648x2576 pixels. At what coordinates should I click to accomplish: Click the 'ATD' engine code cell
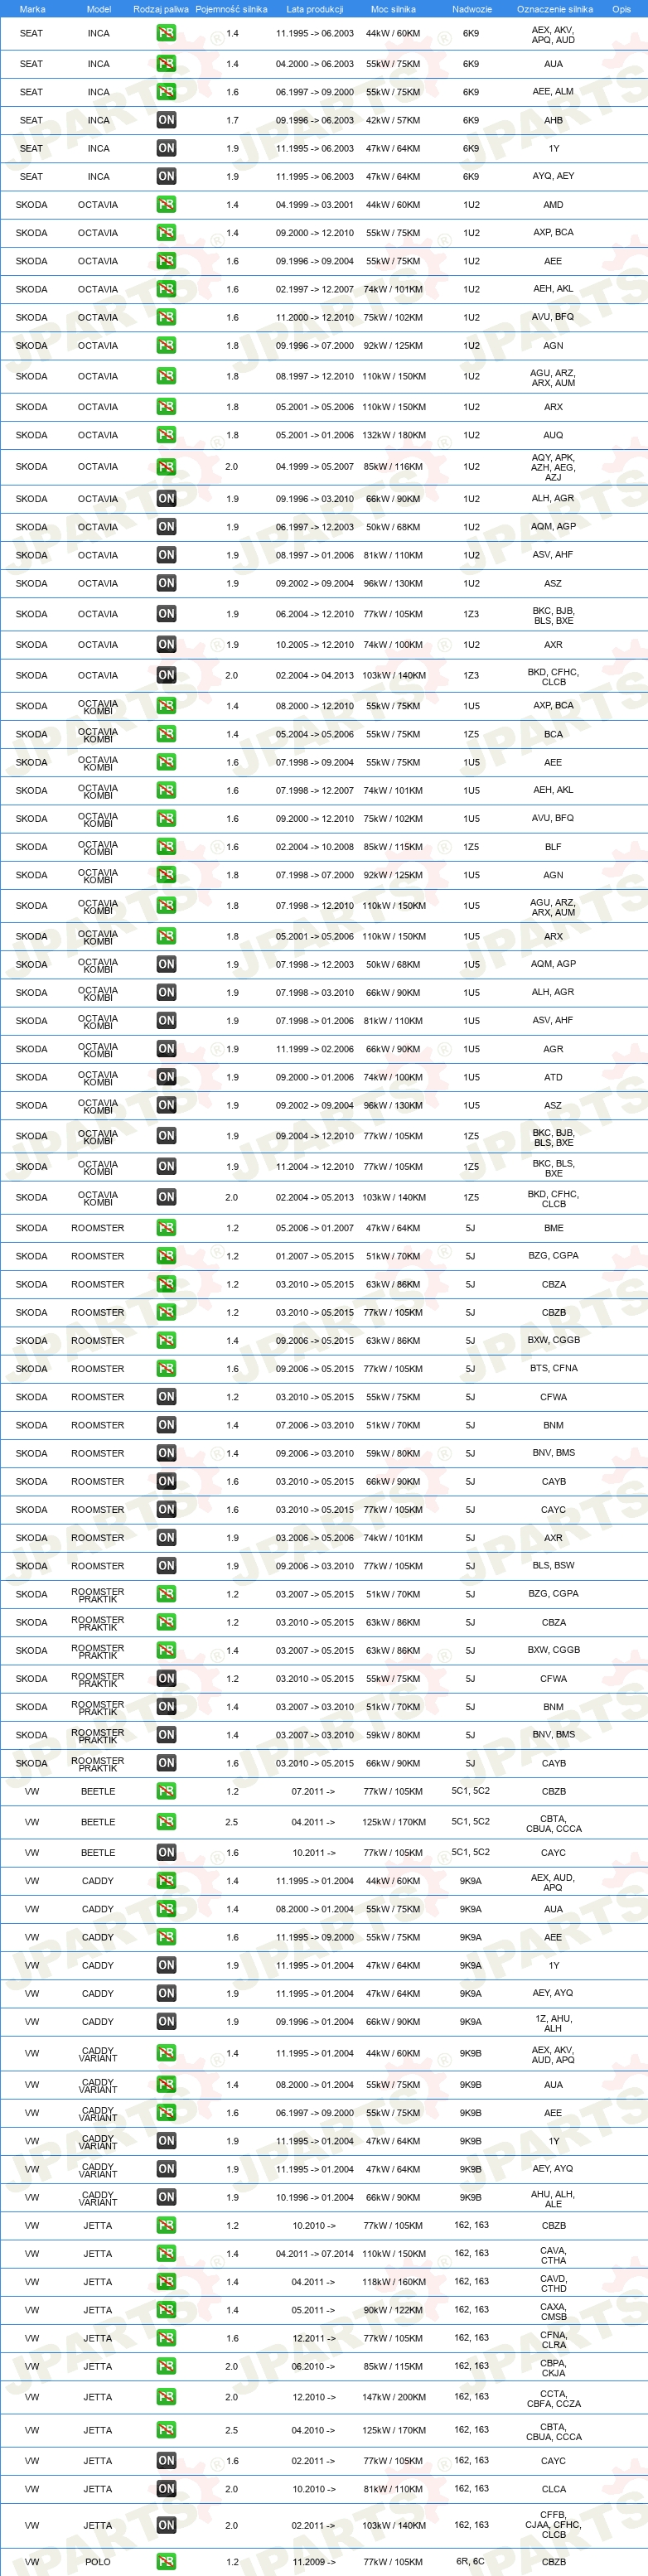[x=553, y=1077]
